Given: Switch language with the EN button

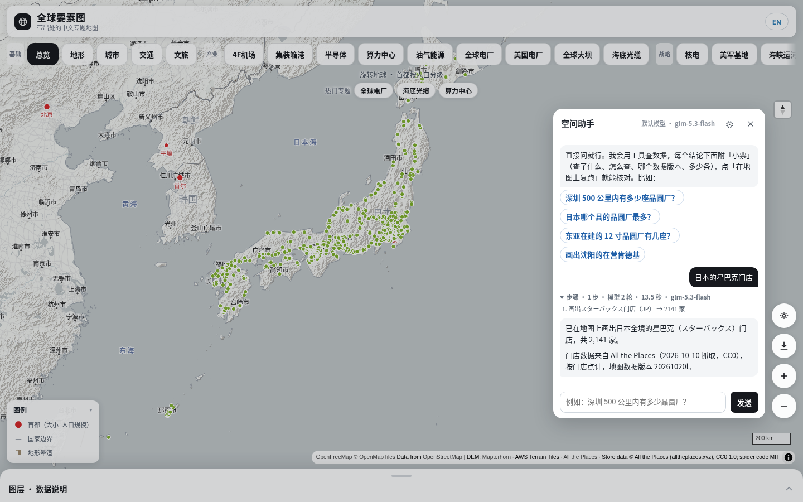Looking at the screenshot, I should pyautogui.click(x=777, y=22).
